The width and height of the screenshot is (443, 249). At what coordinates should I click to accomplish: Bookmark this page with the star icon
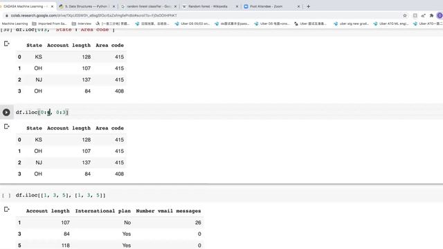pyautogui.click(x=405, y=15)
